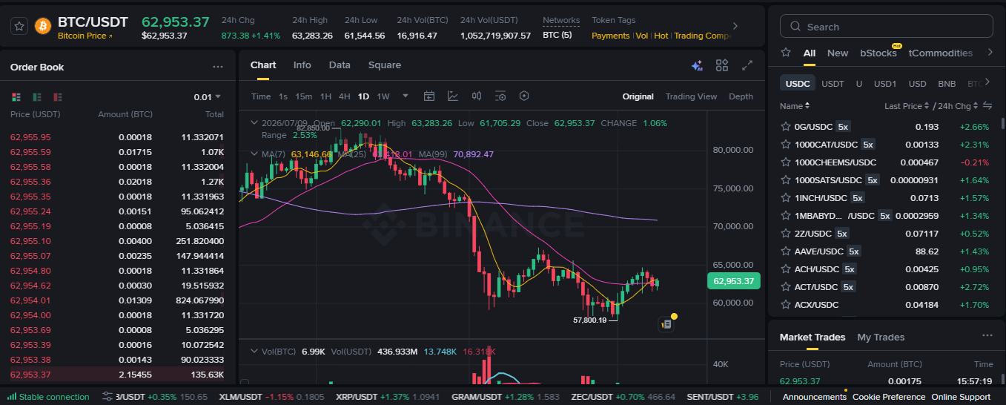This screenshot has height=405, width=1006.
Task: Collapse the MA indicator legend chevron
Action: 254,154
